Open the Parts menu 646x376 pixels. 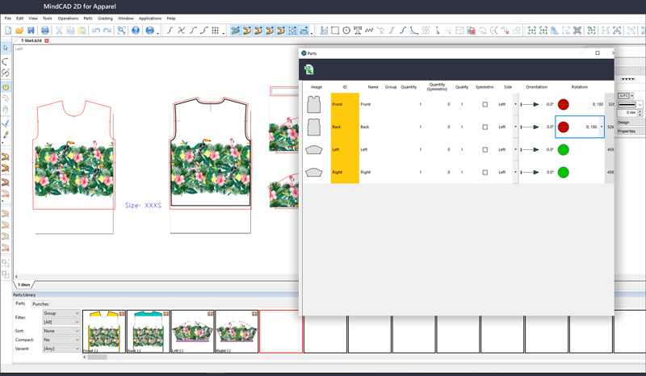coord(88,19)
